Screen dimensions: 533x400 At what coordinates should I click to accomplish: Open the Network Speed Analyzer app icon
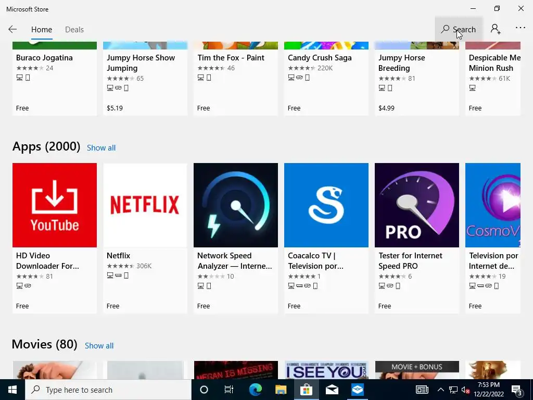click(x=236, y=205)
